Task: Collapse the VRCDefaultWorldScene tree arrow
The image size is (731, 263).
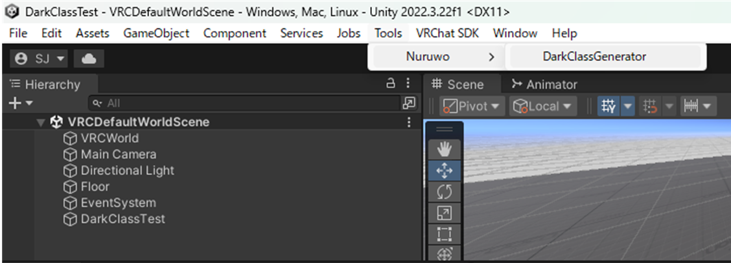Action: click(41, 123)
